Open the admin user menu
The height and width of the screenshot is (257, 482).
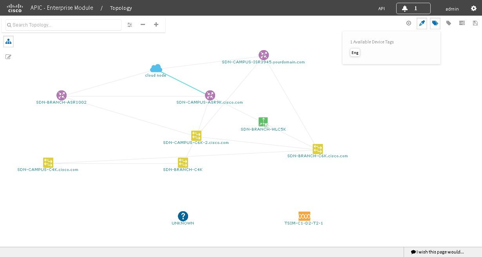coord(452,9)
